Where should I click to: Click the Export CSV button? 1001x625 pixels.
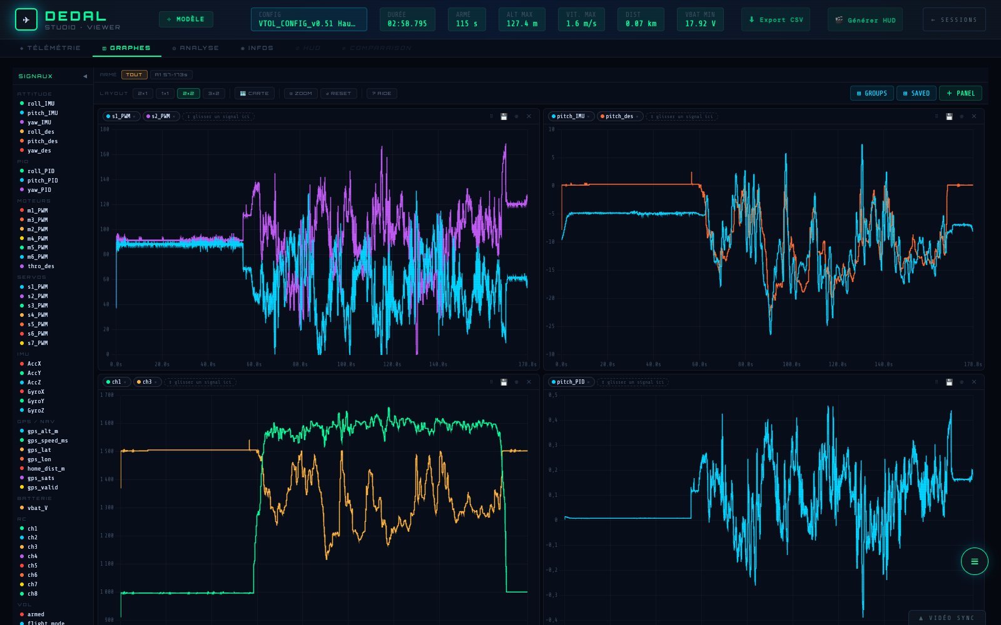click(776, 19)
